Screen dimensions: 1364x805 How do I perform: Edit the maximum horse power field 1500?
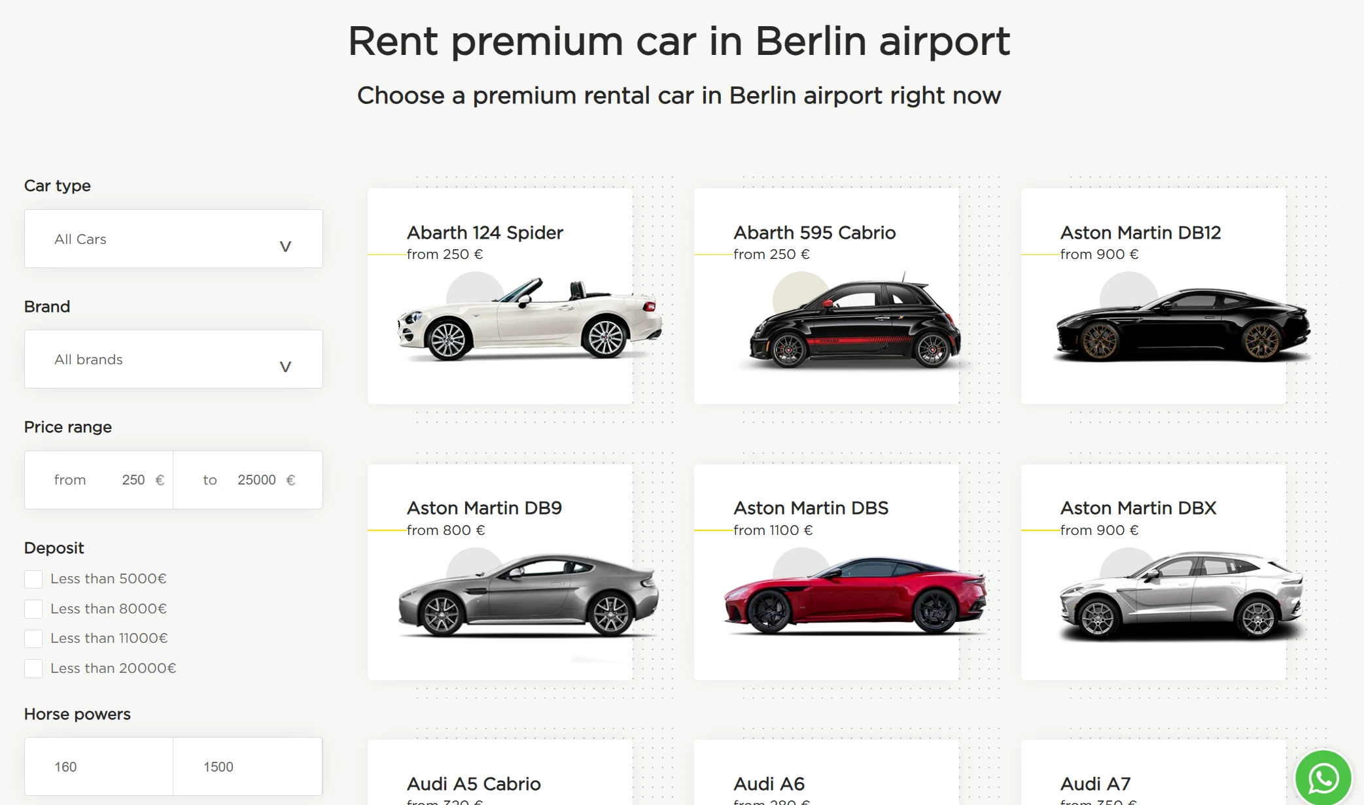[247, 766]
